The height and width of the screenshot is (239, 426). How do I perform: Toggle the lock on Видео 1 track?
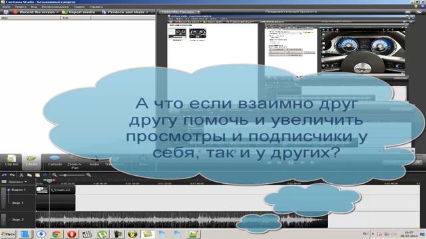pyautogui.click(x=3, y=199)
